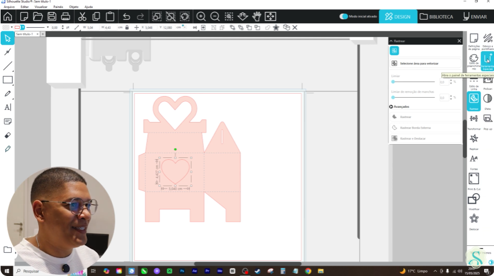The image size is (494, 276).
Task: Click Selecione área para vetorizar button
Action: pyautogui.click(x=425, y=64)
